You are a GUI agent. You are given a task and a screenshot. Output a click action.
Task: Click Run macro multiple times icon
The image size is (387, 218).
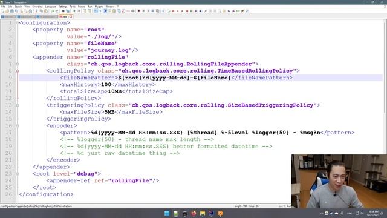click(x=153, y=11)
